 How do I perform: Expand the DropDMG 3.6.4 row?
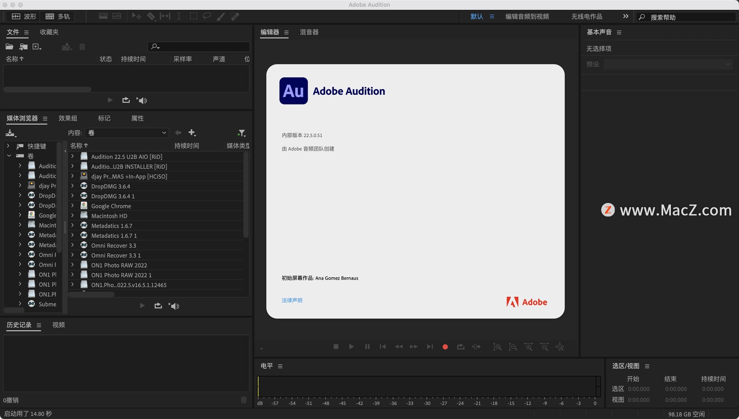72,186
